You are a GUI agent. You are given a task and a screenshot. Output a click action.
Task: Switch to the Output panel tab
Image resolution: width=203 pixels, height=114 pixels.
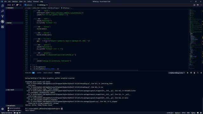pos(39,73)
